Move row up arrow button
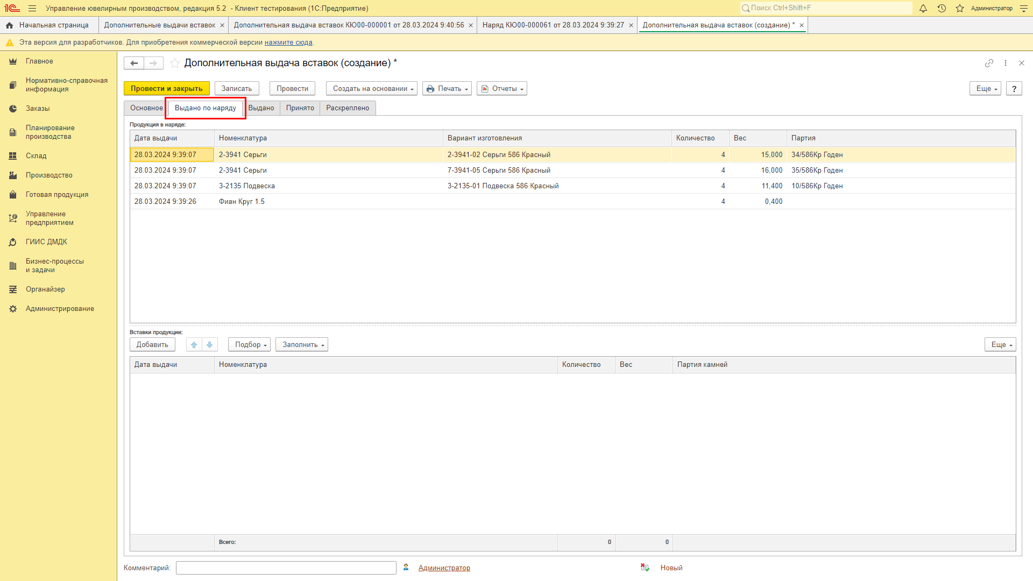The width and height of the screenshot is (1033, 581). click(x=194, y=345)
